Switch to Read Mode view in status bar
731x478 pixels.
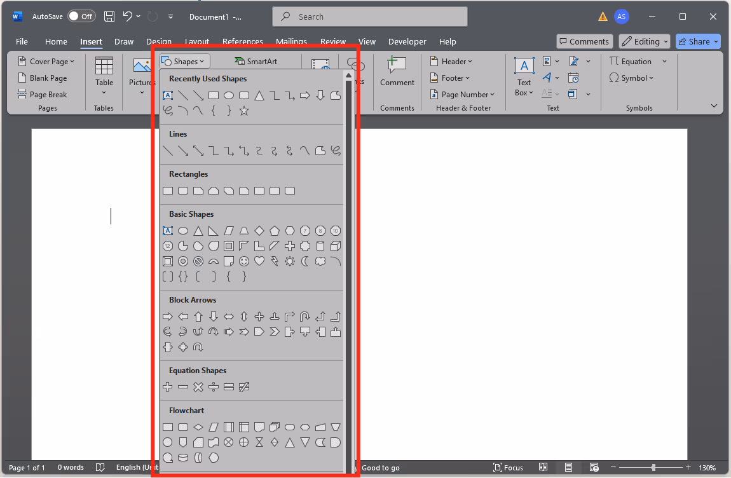[x=543, y=468]
